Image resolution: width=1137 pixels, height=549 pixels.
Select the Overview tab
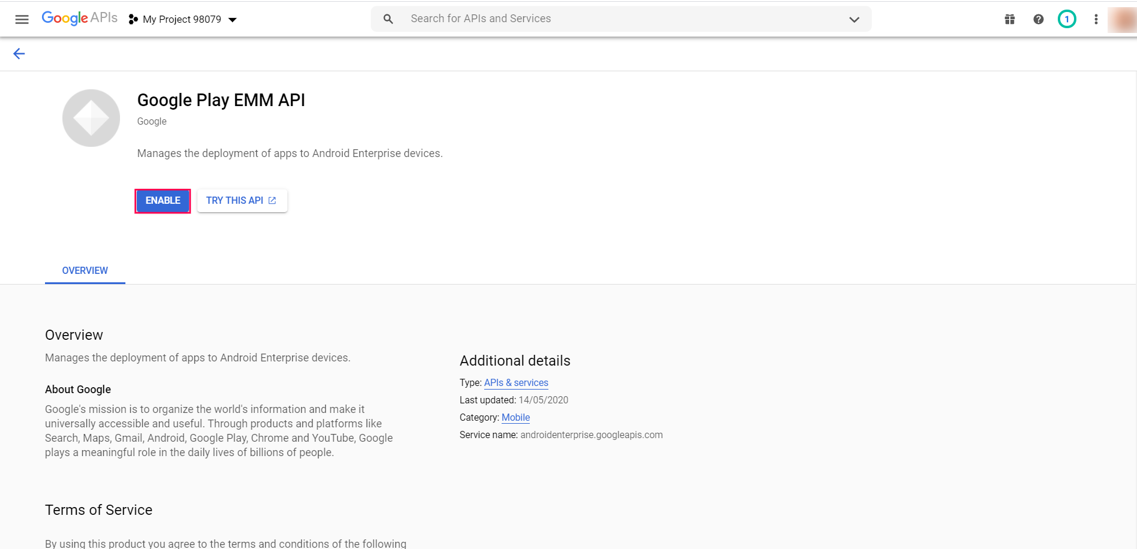tap(85, 271)
